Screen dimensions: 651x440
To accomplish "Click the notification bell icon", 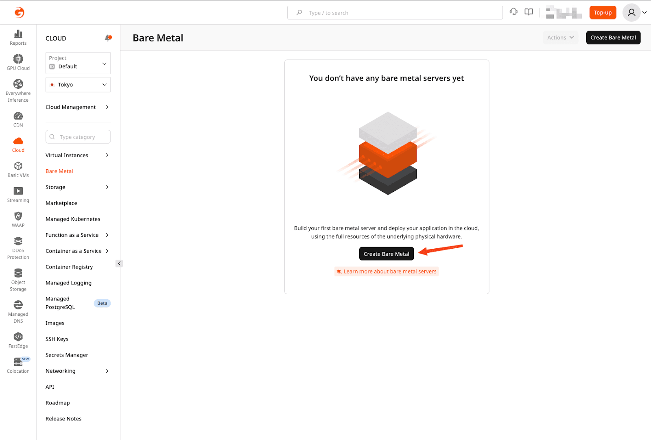I will click(108, 38).
